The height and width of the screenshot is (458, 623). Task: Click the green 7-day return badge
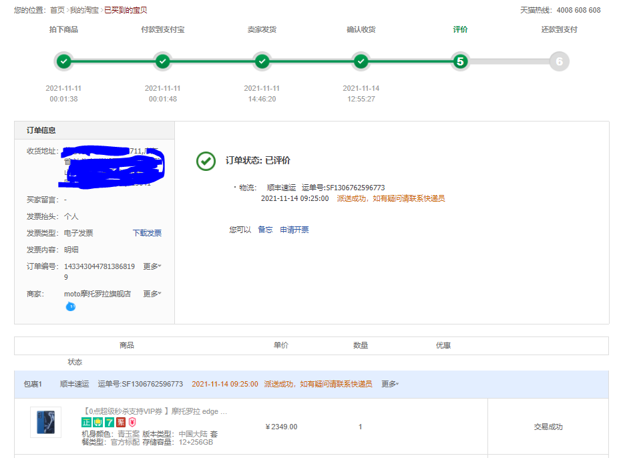110,422
